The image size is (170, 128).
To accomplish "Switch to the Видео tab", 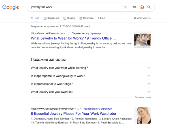I will tap(69, 18).
